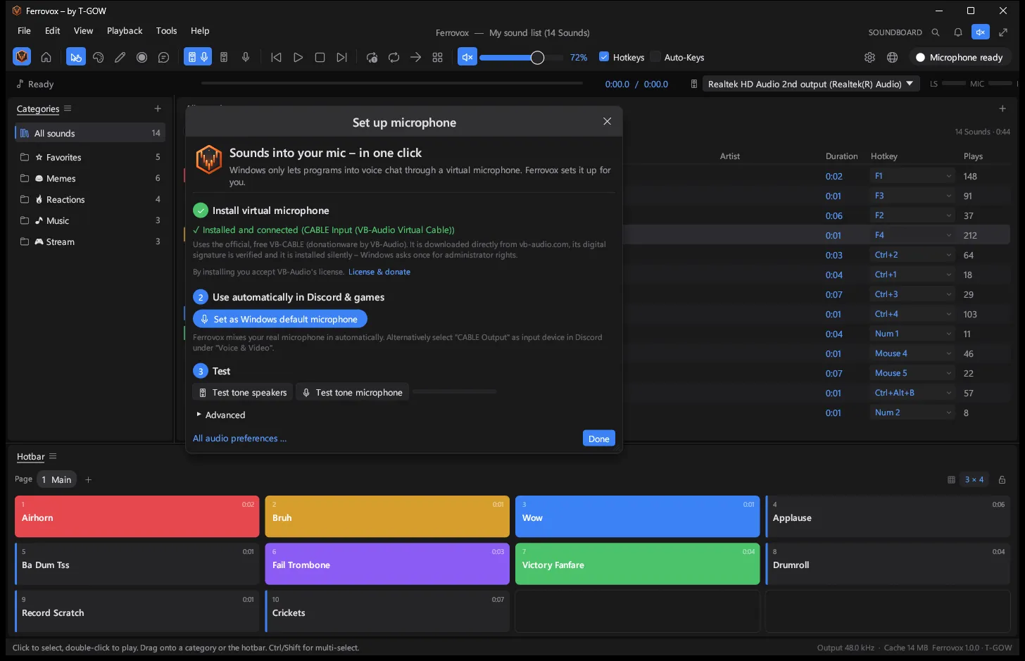Uncheck the Hotkeys checkbox
This screenshot has height=661, width=1025.
click(x=604, y=57)
